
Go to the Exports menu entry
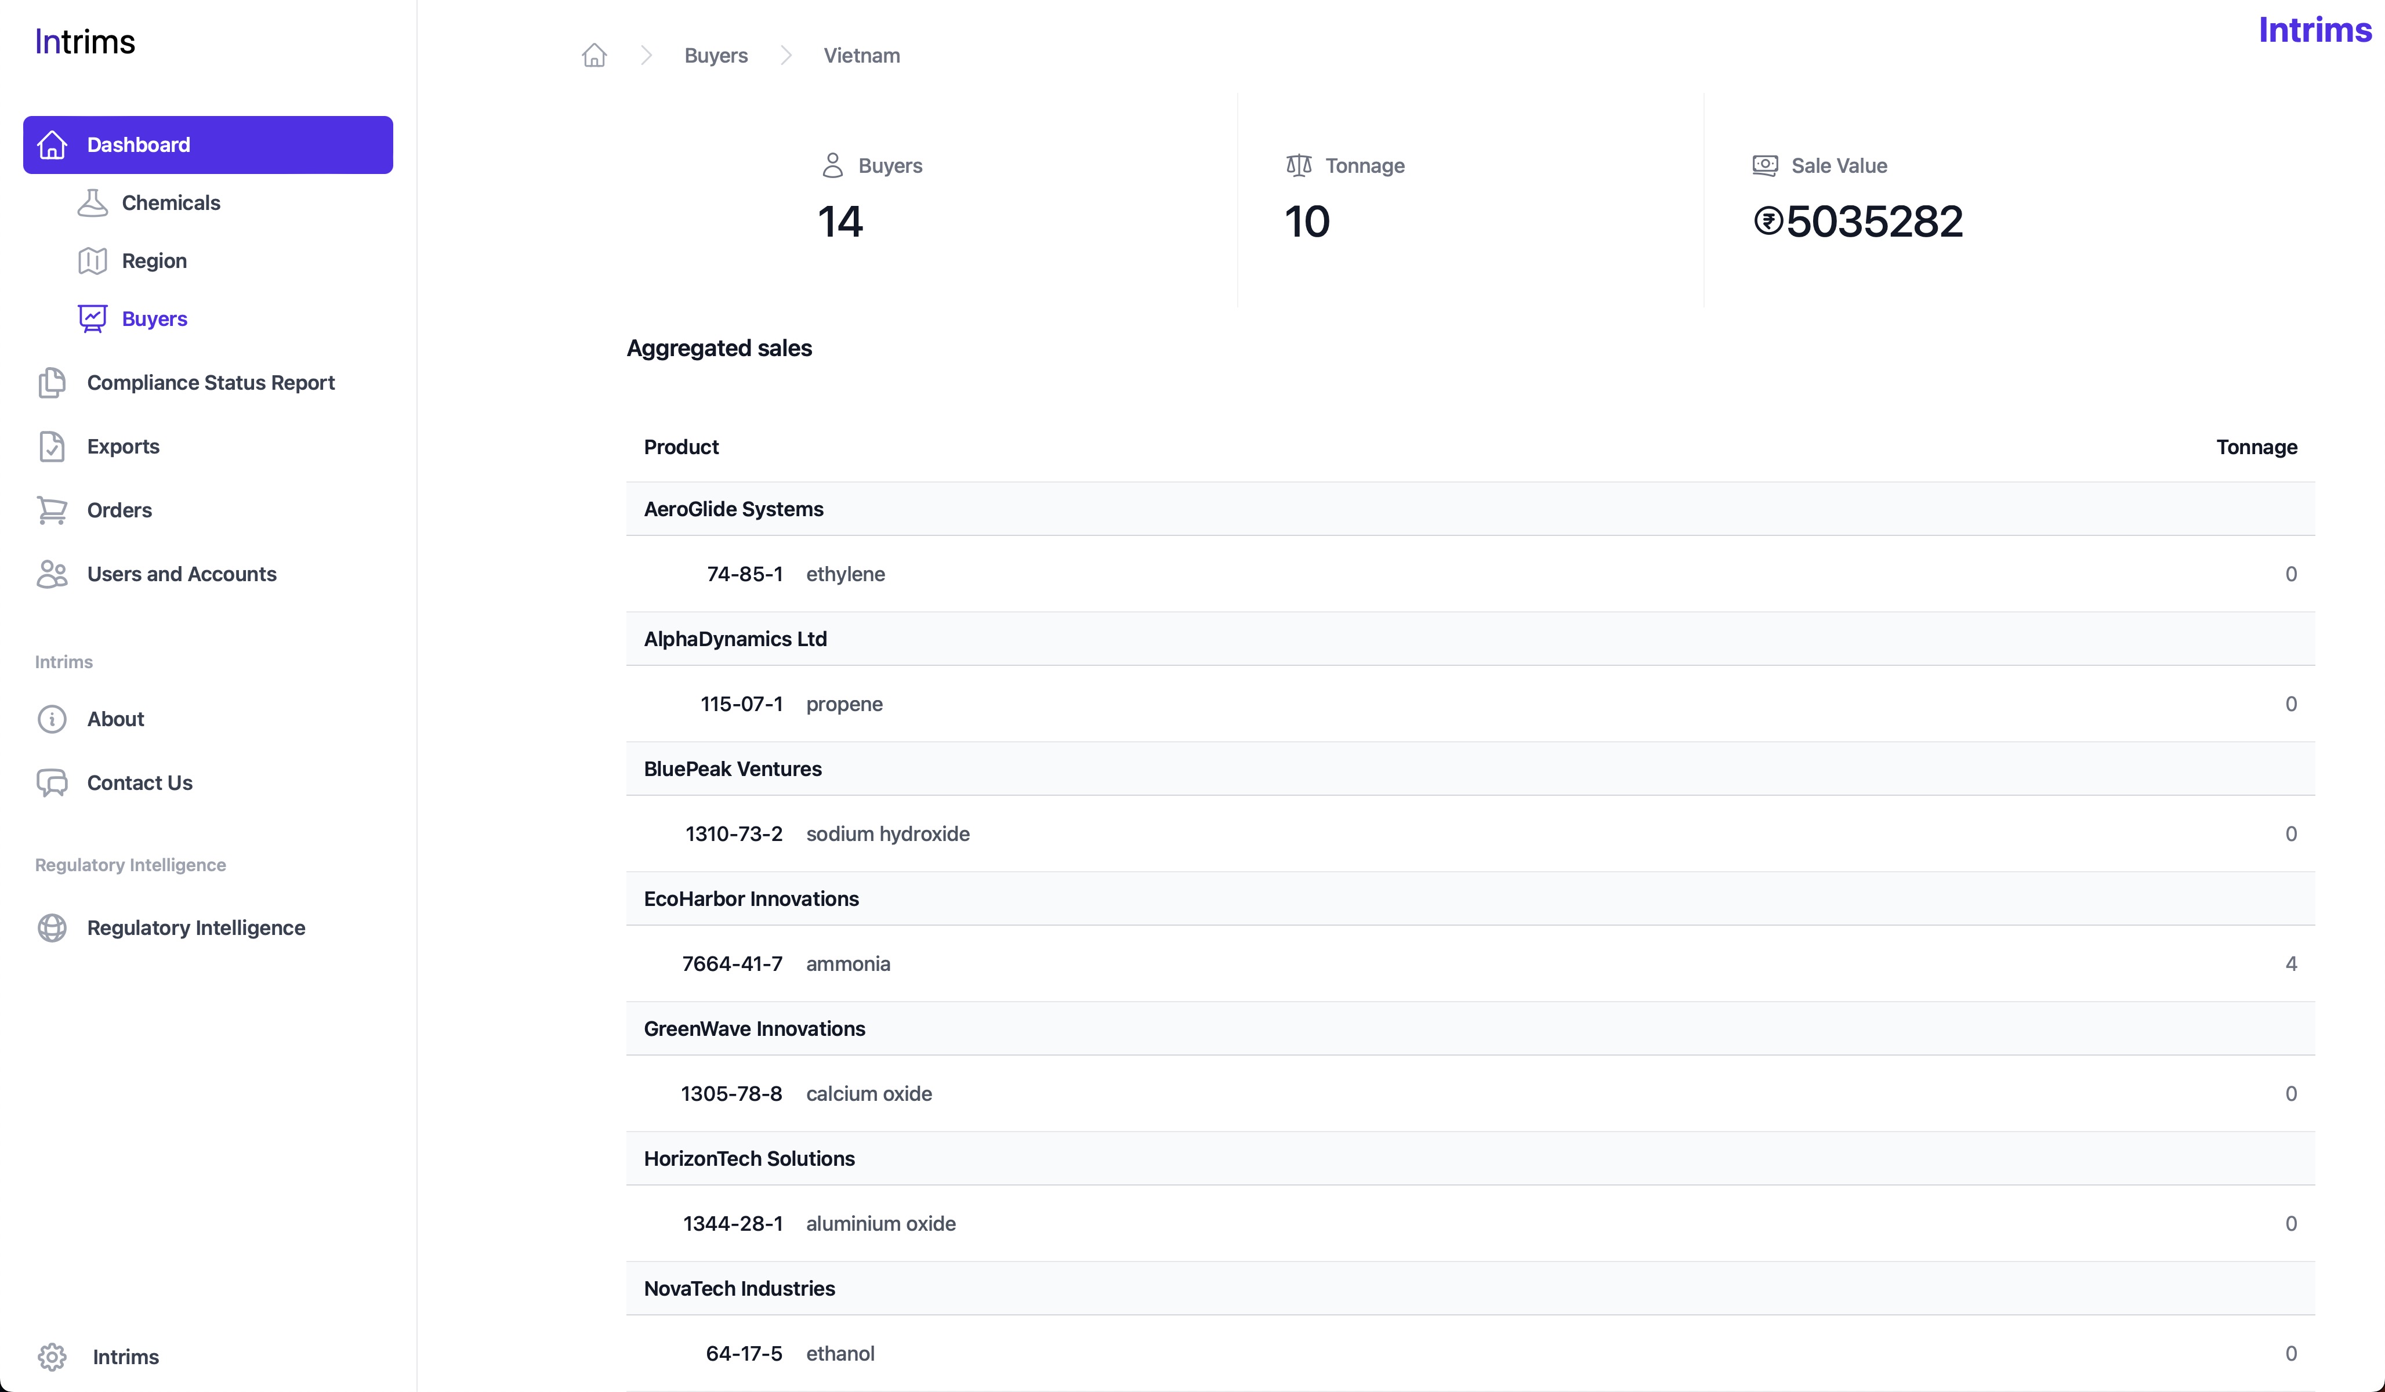point(123,447)
